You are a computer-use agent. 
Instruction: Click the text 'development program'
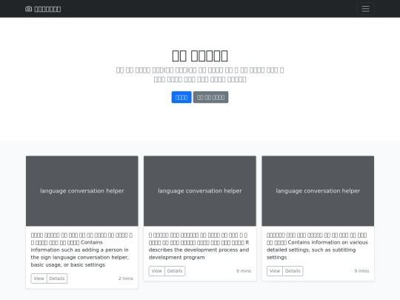pyautogui.click(x=176, y=257)
